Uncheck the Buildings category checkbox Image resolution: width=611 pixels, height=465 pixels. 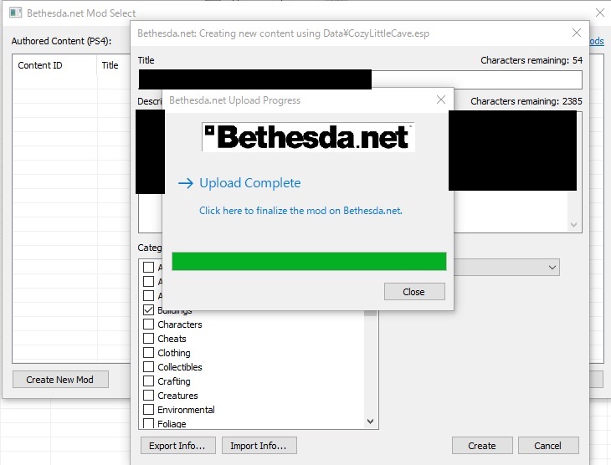tap(148, 310)
